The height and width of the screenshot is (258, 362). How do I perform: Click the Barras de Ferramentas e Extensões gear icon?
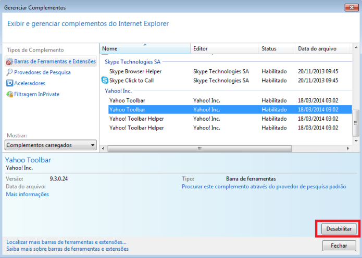tap(9, 61)
